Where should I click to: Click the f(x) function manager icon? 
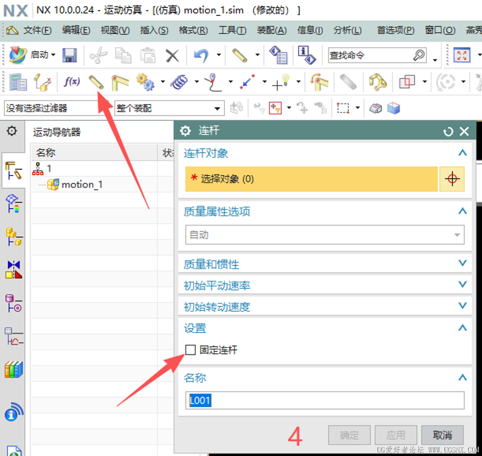pos(72,82)
